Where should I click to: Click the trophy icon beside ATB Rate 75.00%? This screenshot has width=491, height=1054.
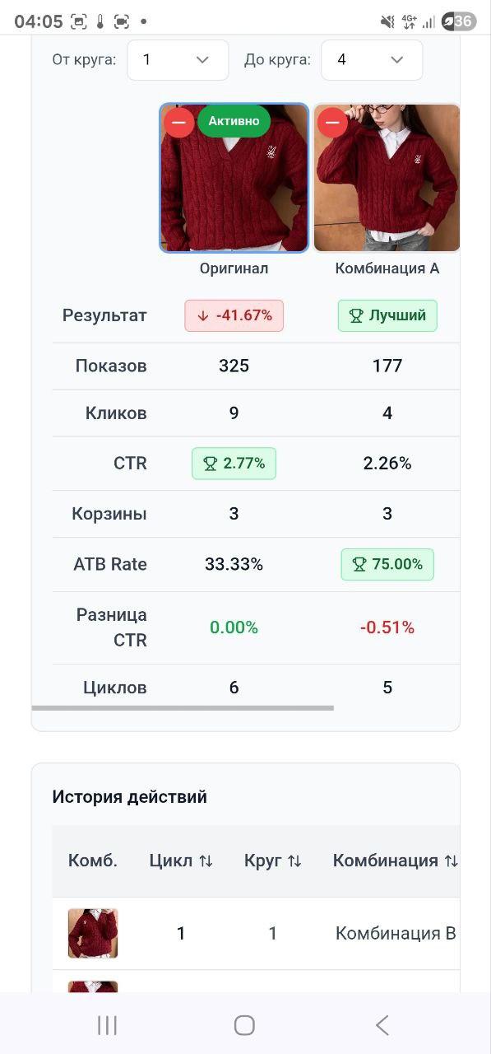[357, 564]
